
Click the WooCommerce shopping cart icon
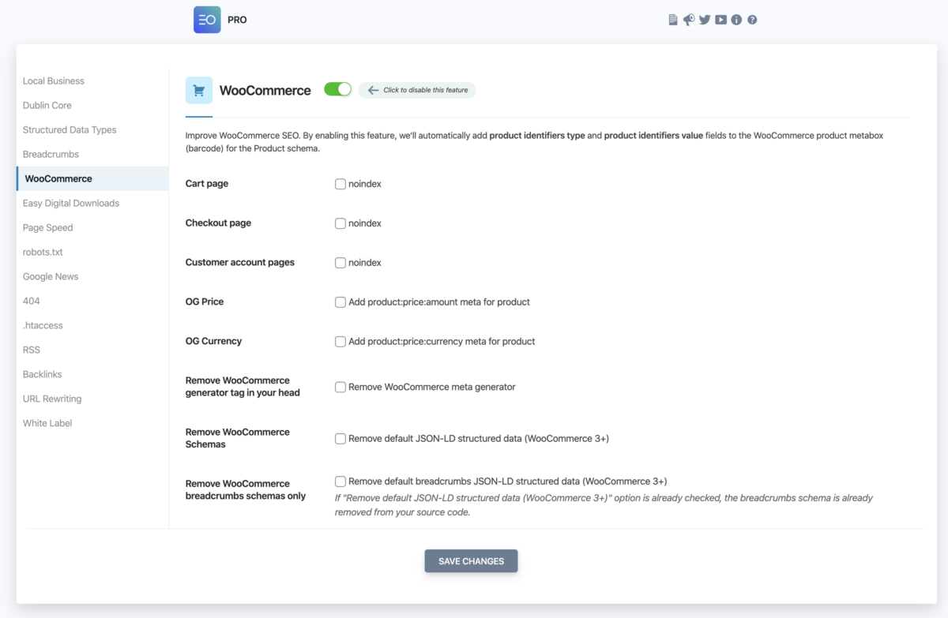click(199, 90)
